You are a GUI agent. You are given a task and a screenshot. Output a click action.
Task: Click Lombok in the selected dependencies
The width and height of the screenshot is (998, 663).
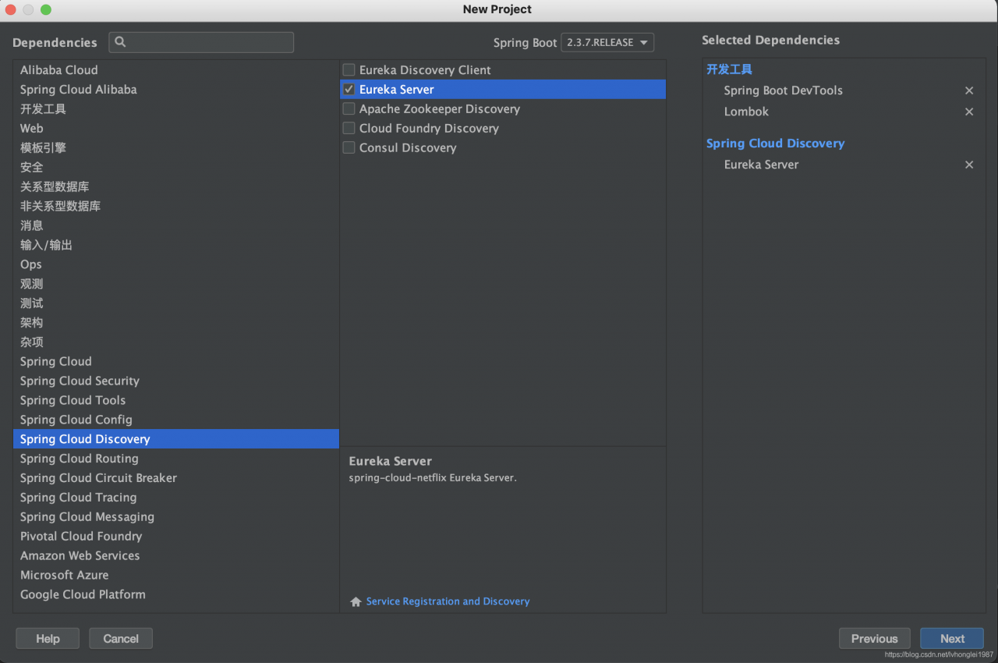746,112
